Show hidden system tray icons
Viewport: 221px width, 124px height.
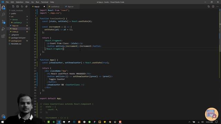pos(189,122)
